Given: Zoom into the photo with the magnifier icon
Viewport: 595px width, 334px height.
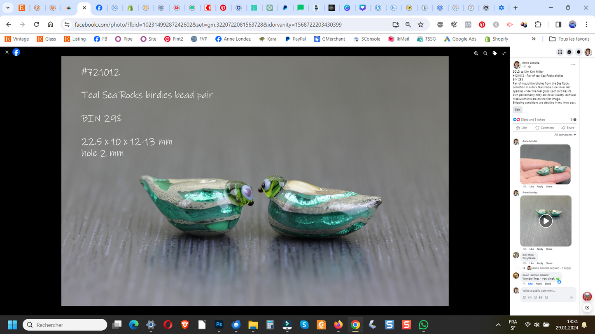Looking at the screenshot, I should (476, 53).
